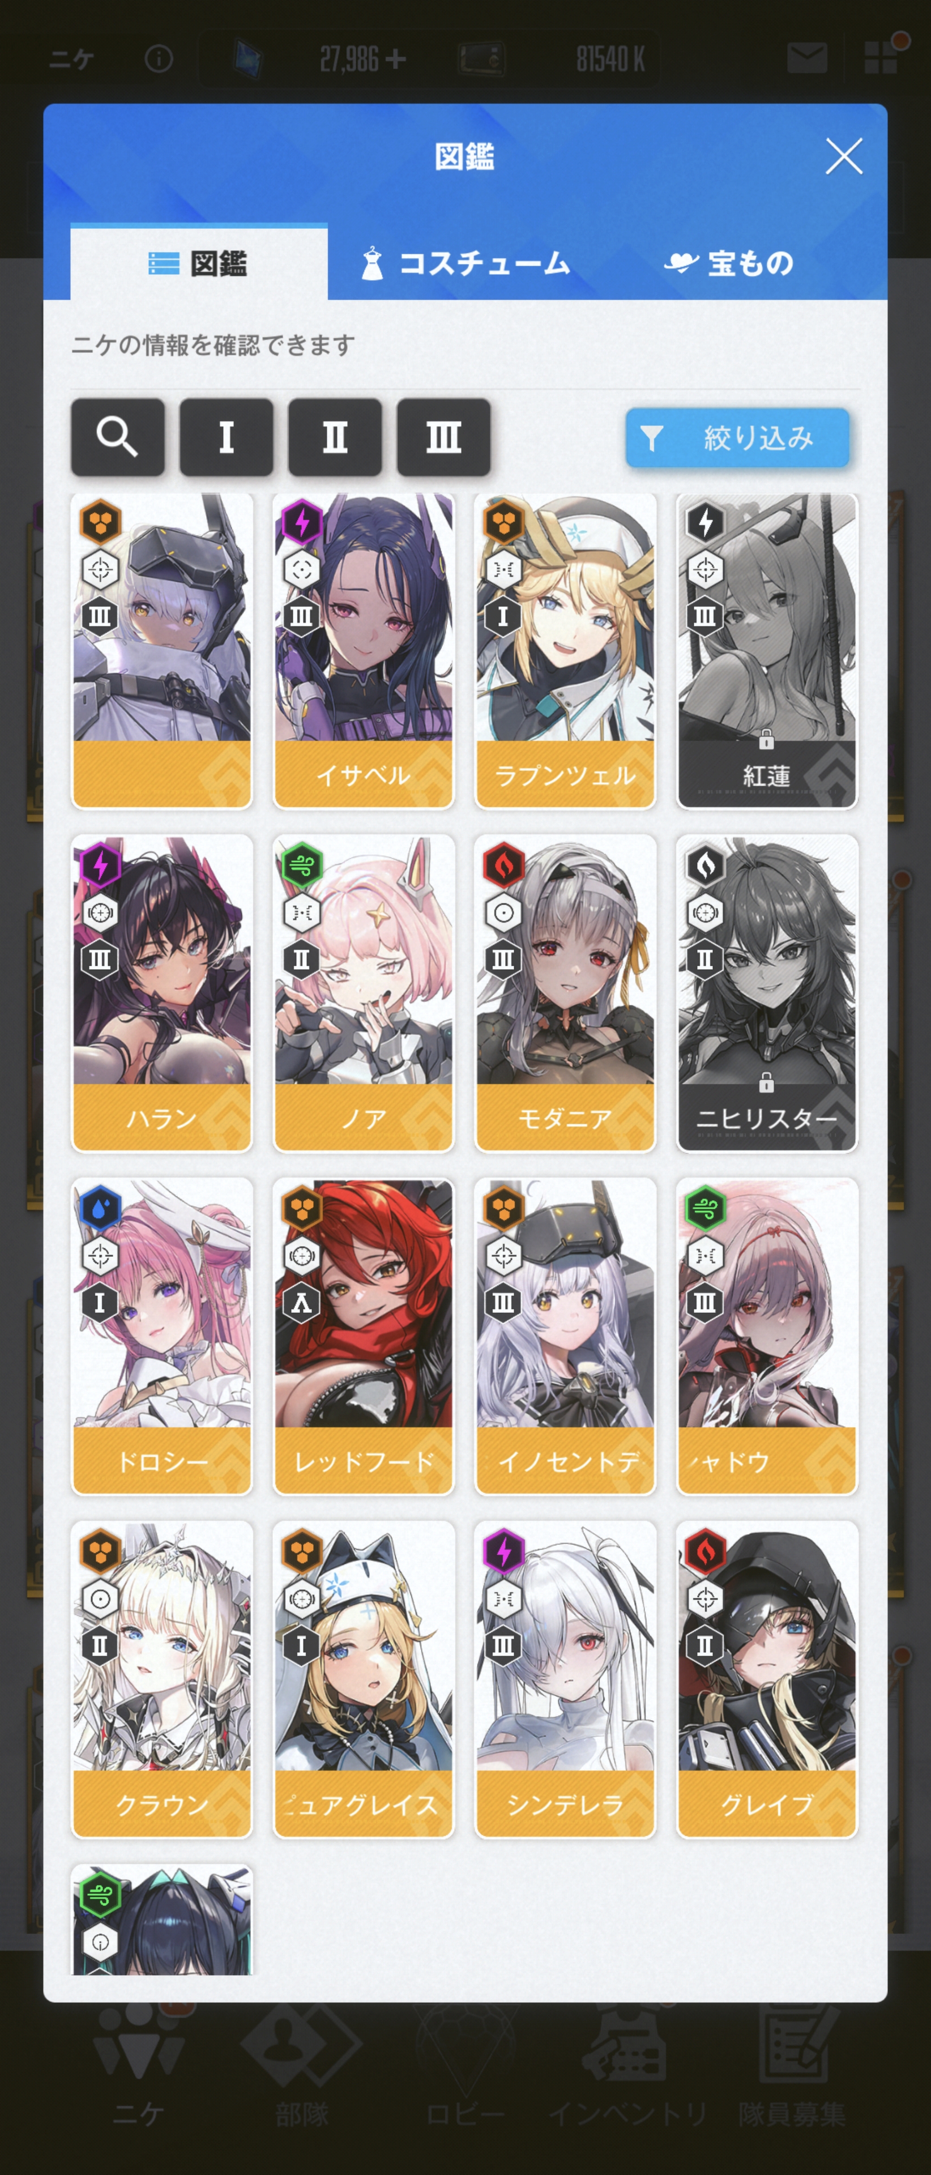
Task: Open the mail envelope icon
Action: tap(806, 58)
